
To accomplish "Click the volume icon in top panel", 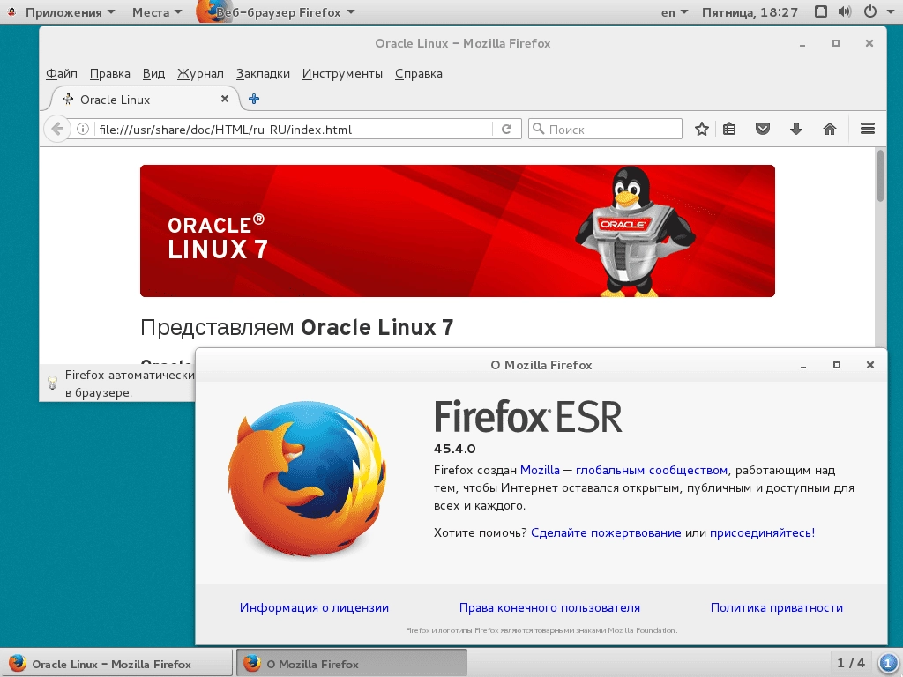I will [x=844, y=12].
